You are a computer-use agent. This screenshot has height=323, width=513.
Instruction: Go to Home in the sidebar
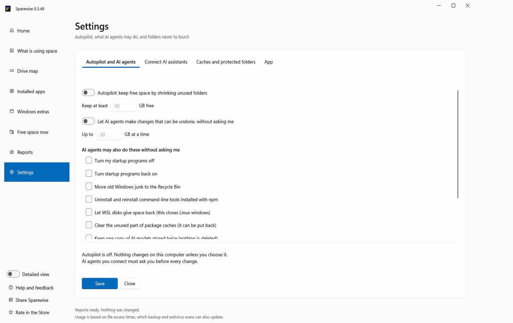(37, 31)
